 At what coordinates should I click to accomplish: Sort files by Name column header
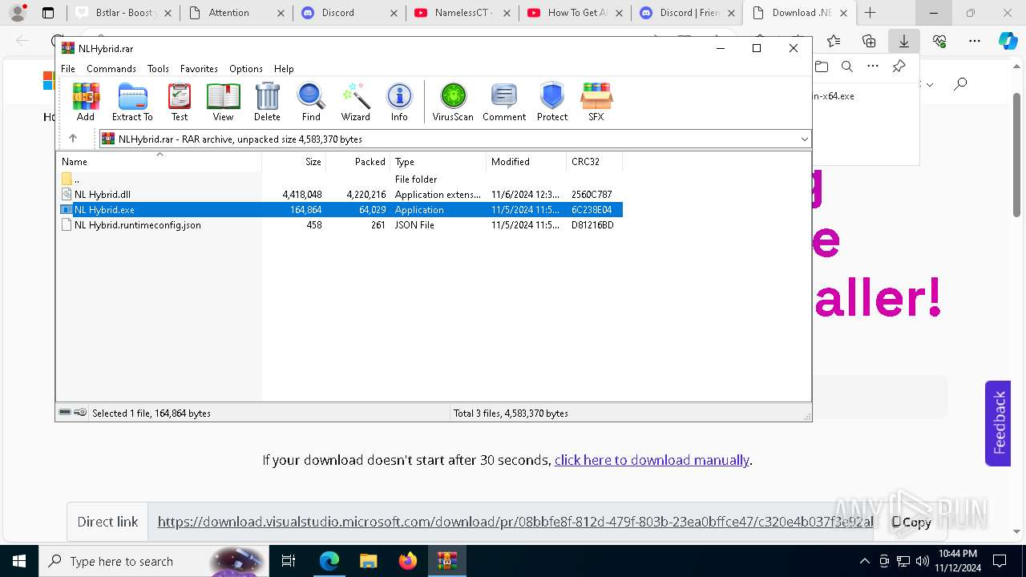point(159,162)
